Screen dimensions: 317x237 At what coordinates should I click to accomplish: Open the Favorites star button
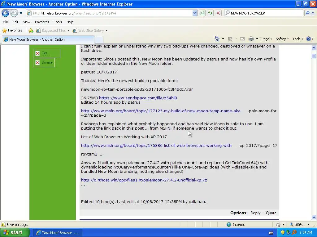12,31
